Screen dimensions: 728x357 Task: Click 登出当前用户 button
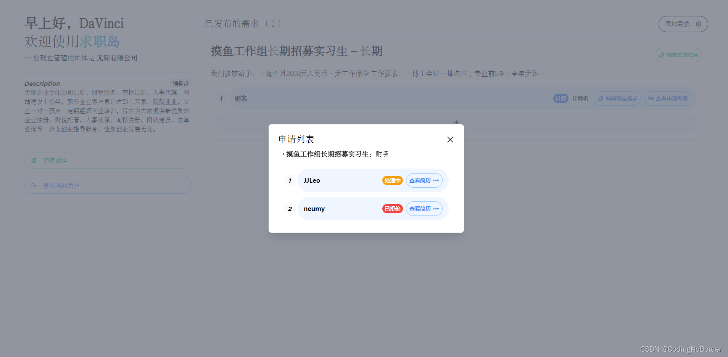108,186
